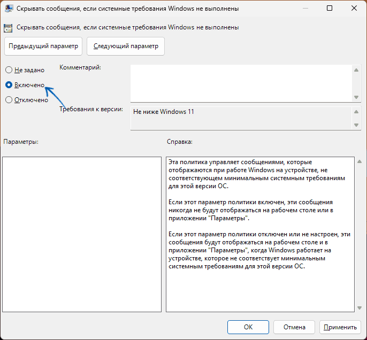The height and width of the screenshot is (340, 367).
Task: Go to "Следующий параметр"
Action: point(126,46)
